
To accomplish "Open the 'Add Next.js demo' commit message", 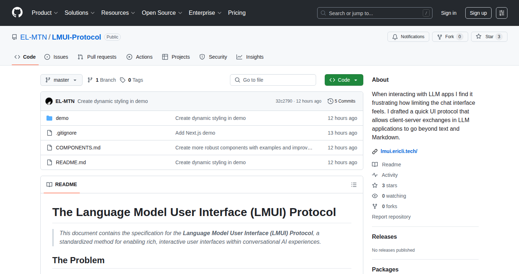I will click(x=195, y=133).
